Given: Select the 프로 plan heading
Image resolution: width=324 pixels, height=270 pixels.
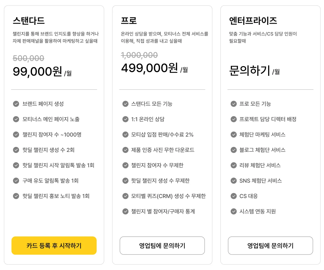Looking at the screenshot, I should (129, 21).
